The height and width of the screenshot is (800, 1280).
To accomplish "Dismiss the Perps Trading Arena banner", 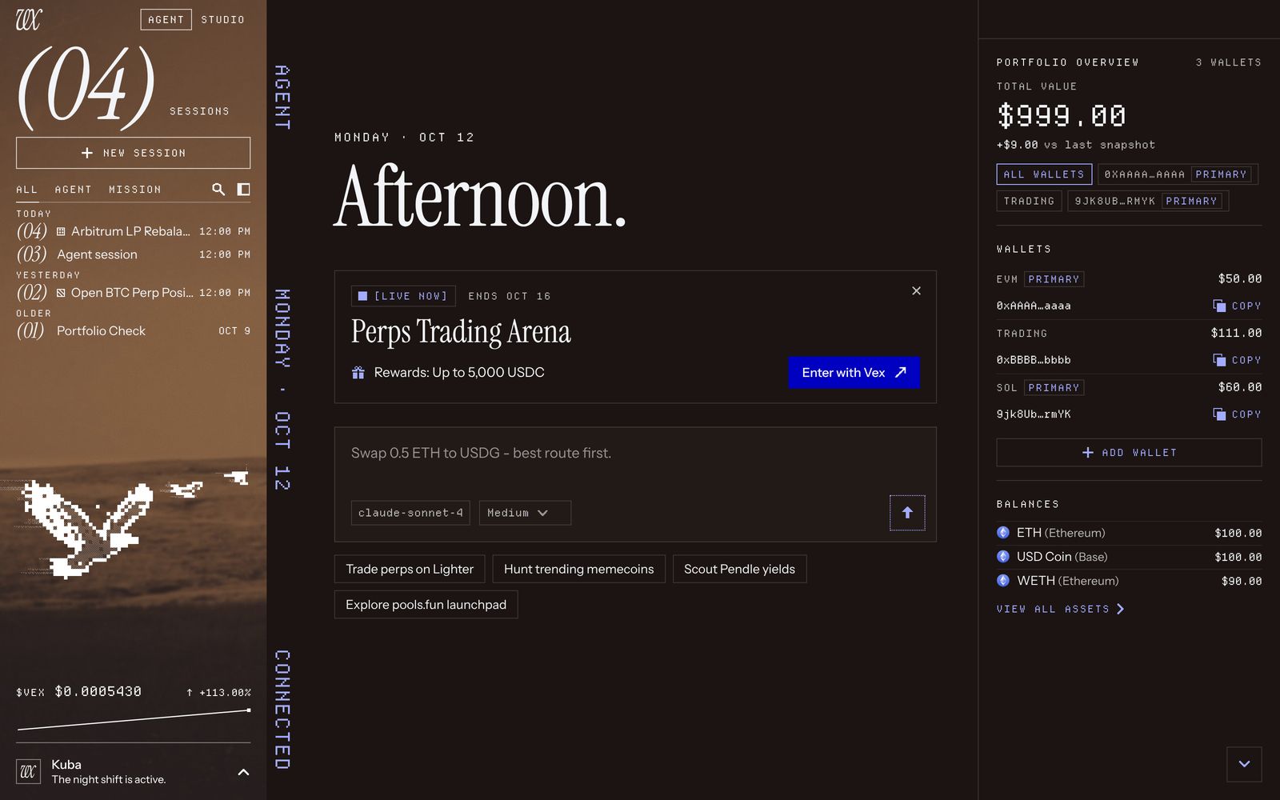I will click(x=917, y=291).
